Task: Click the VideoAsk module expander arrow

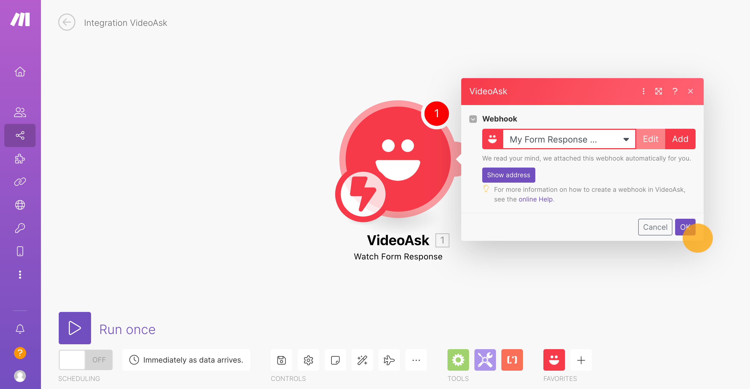Action: [659, 91]
